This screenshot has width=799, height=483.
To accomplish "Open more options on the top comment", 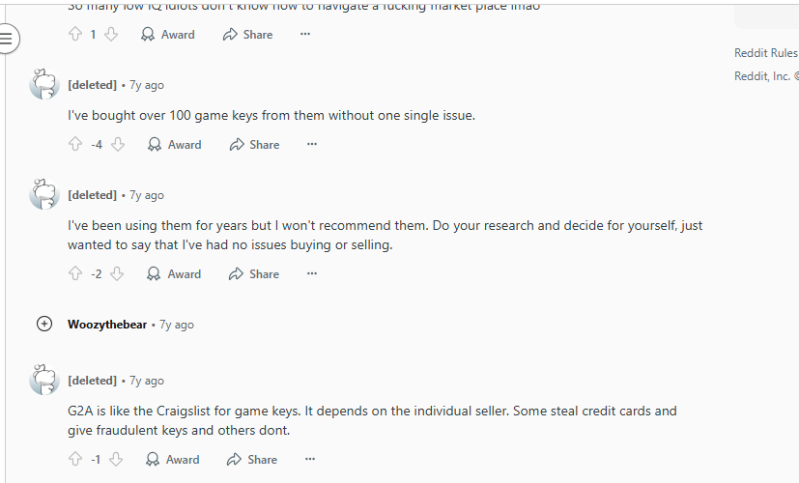I will tap(305, 35).
